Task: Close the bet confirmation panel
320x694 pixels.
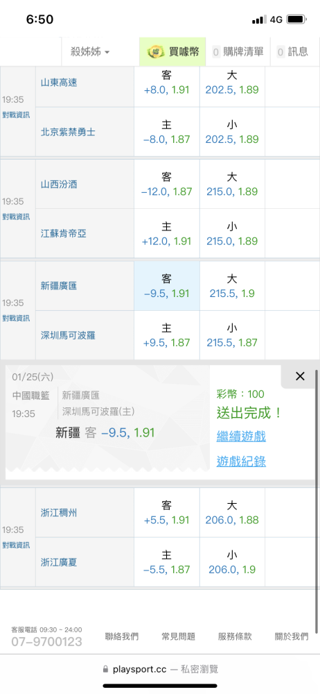Action: click(300, 376)
